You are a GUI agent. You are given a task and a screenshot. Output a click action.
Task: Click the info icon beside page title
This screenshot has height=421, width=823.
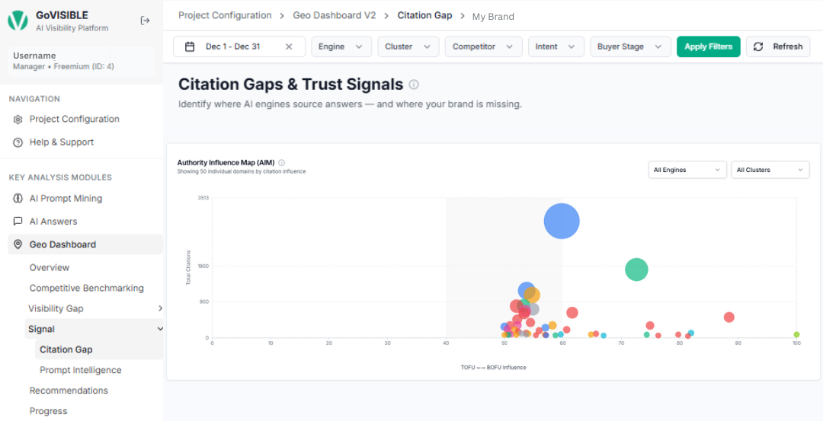(x=414, y=85)
